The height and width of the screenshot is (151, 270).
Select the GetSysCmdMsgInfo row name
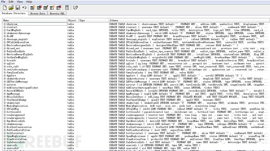(17, 57)
